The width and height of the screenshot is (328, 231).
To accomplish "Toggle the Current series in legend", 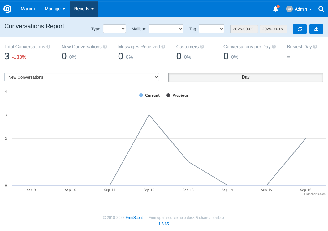I will click(149, 96).
